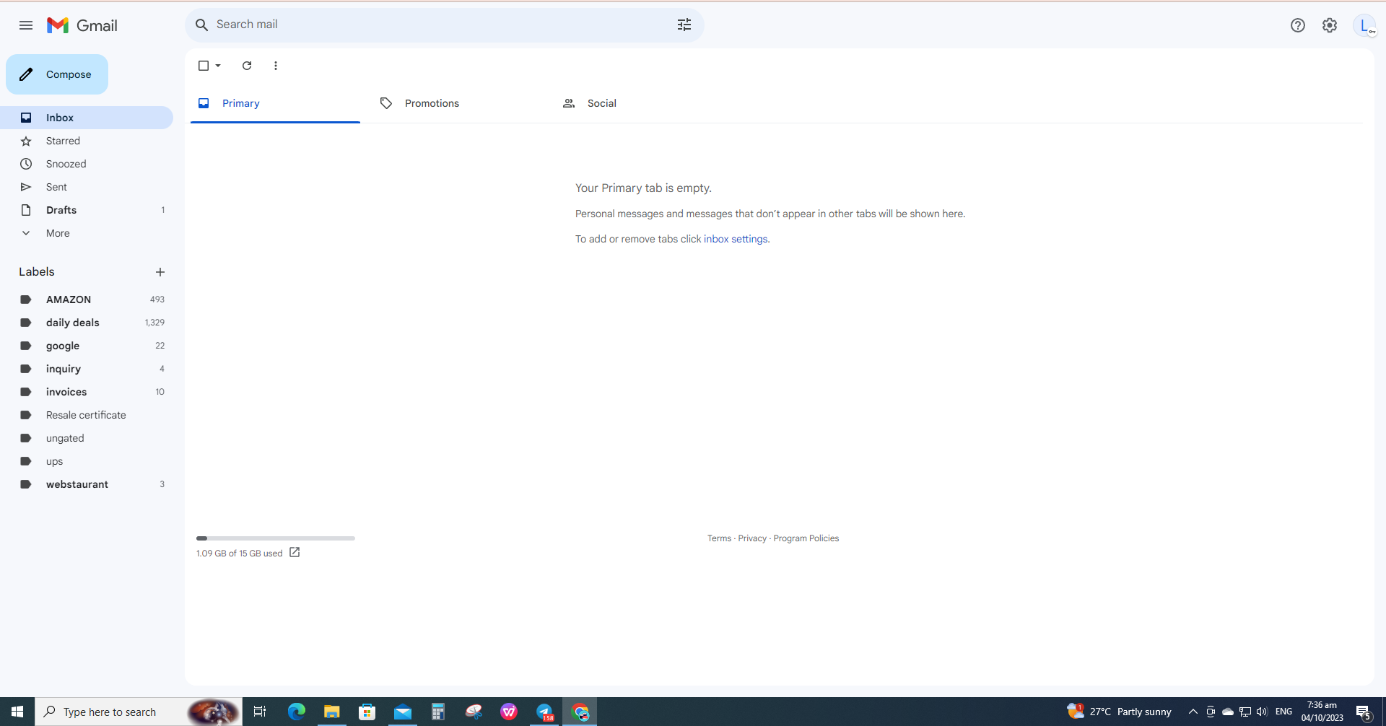Open the Drafts folder
This screenshot has height=726, width=1386.
(87, 210)
